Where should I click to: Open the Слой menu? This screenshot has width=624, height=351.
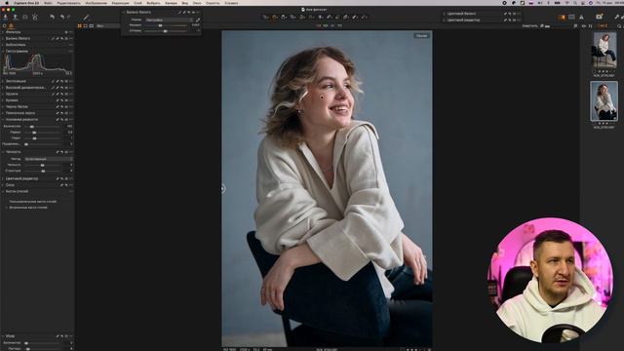137,3
